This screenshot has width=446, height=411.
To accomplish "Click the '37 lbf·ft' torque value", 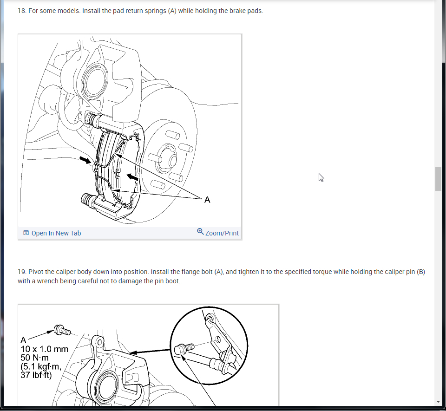I will (36, 375).
